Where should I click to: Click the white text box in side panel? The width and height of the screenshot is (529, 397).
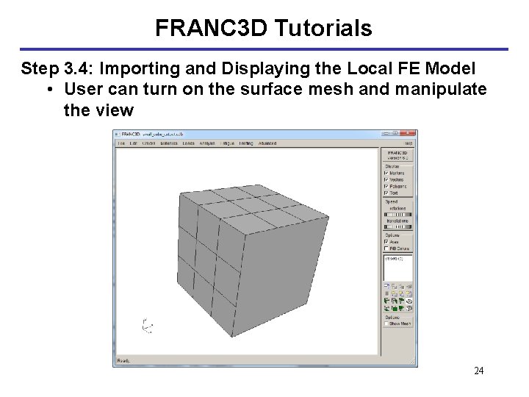click(x=397, y=268)
